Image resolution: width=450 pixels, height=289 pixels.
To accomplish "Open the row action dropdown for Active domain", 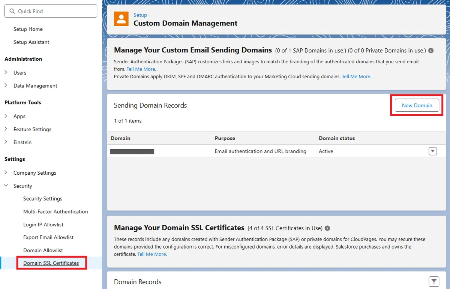I will 433,151.
